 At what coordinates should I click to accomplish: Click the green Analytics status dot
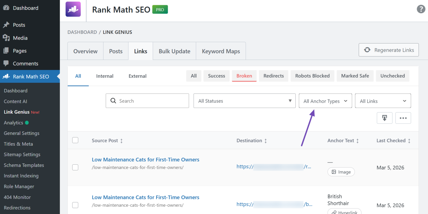(27, 123)
